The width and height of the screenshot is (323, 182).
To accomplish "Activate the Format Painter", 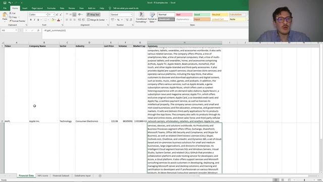I will (x=17, y=21).
